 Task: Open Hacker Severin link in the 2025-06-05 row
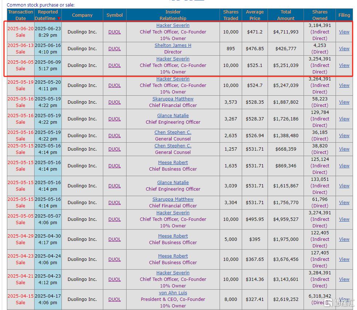[x=173, y=59]
